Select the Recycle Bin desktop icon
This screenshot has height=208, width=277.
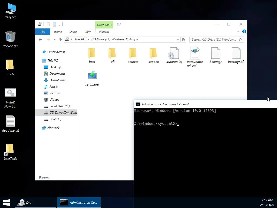[x=11, y=40]
